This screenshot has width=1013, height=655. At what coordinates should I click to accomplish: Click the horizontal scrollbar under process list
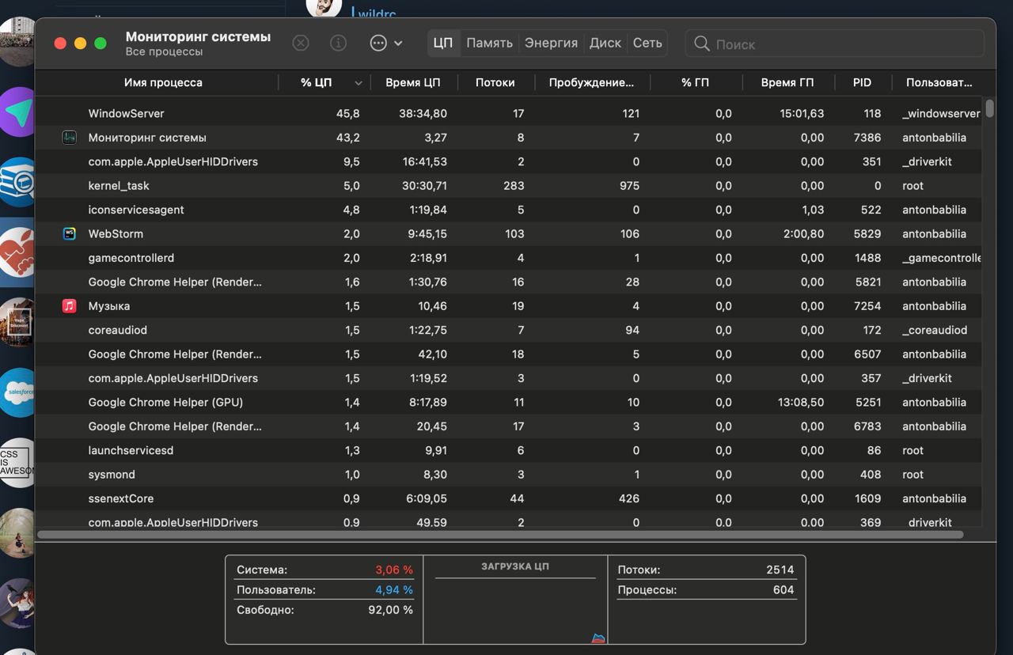point(500,535)
